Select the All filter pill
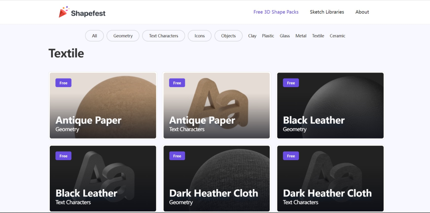This screenshot has height=213, width=430. (94, 36)
